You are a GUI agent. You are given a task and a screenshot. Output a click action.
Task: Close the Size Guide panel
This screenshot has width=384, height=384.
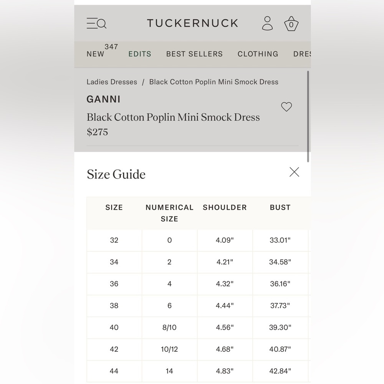click(294, 172)
